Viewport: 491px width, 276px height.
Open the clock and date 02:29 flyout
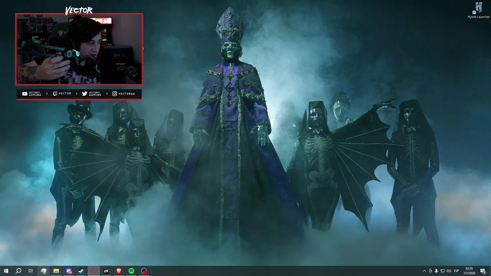click(x=469, y=271)
